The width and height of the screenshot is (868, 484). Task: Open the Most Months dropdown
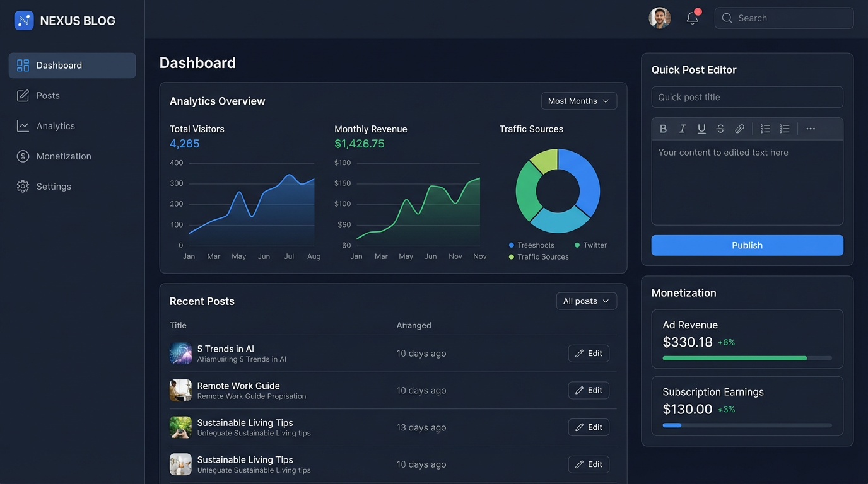pyautogui.click(x=578, y=101)
